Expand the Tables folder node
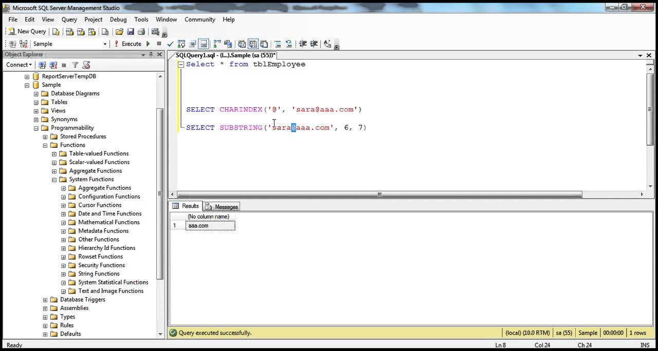The image size is (658, 351). (36, 102)
